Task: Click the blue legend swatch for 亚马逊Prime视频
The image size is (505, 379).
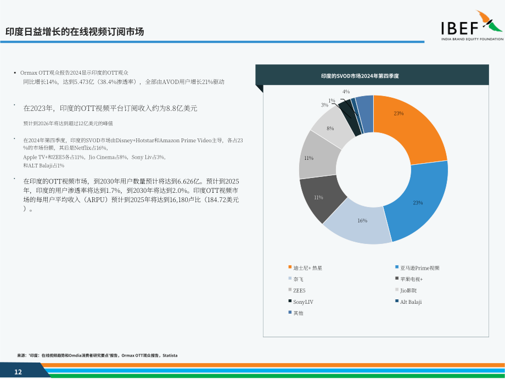Action: coord(397,267)
